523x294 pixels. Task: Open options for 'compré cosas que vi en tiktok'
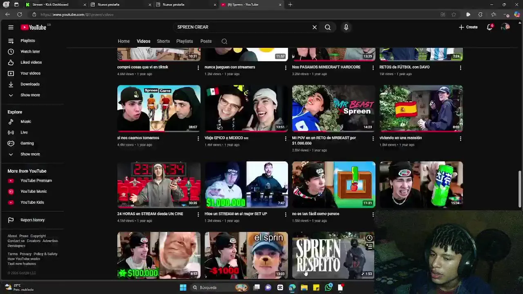198,68
